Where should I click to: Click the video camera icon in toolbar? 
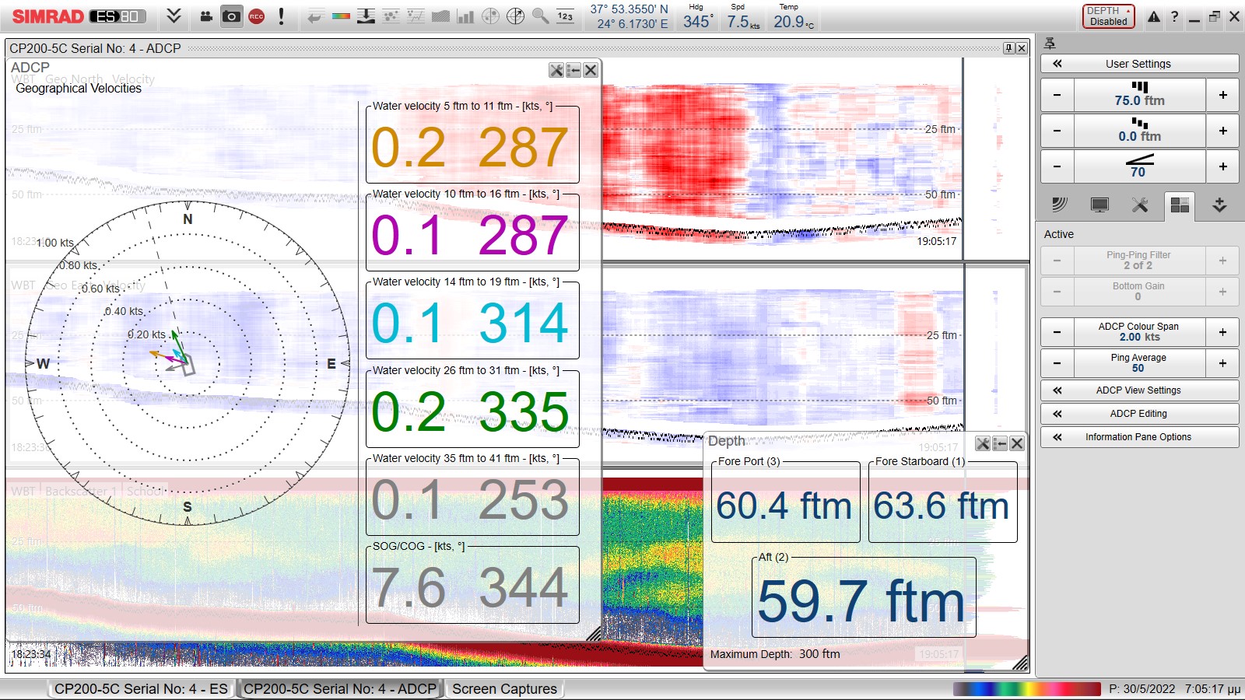click(206, 16)
